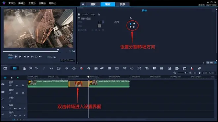Click the undo arrow icon
This screenshot has height=122, width=218.
pyautogui.click(x=36, y=68)
